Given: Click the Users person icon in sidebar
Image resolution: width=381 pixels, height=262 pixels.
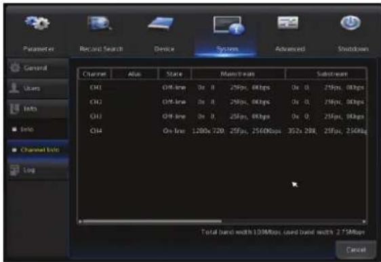Looking at the screenshot, I should point(14,88).
